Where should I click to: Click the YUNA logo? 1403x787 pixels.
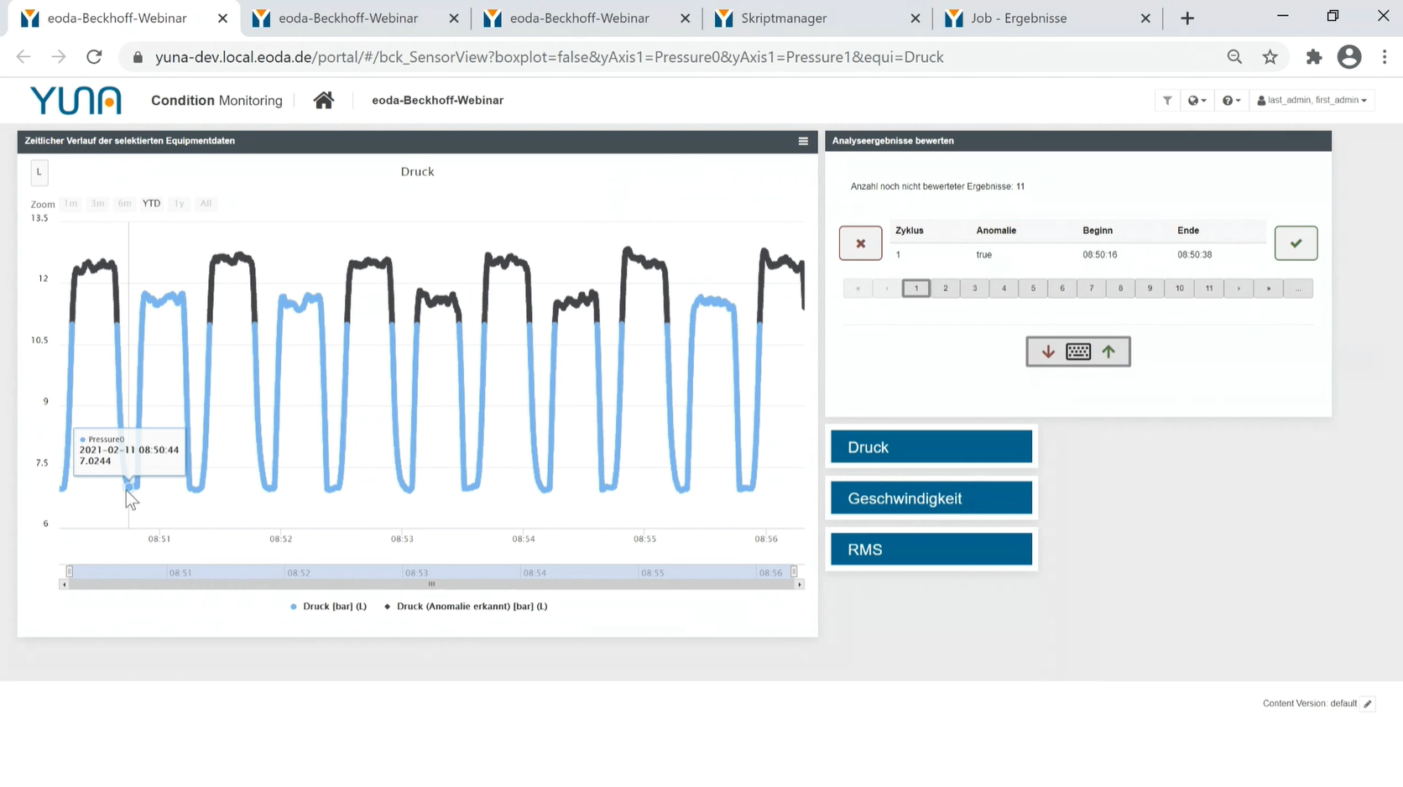(76, 101)
